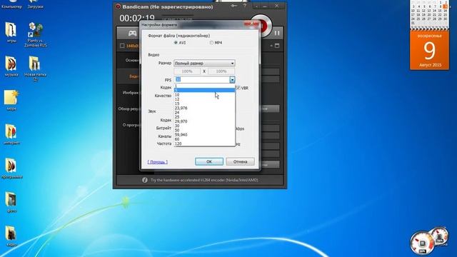
Task: Switch to the Изображения tab in Bandicam
Action: (131, 93)
